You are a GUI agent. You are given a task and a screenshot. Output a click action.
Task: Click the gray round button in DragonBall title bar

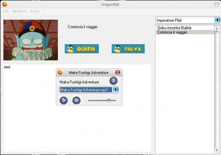pyautogui.click(x=217, y=4)
